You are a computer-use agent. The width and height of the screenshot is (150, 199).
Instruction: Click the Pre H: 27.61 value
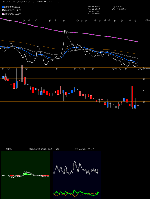point(94,9)
